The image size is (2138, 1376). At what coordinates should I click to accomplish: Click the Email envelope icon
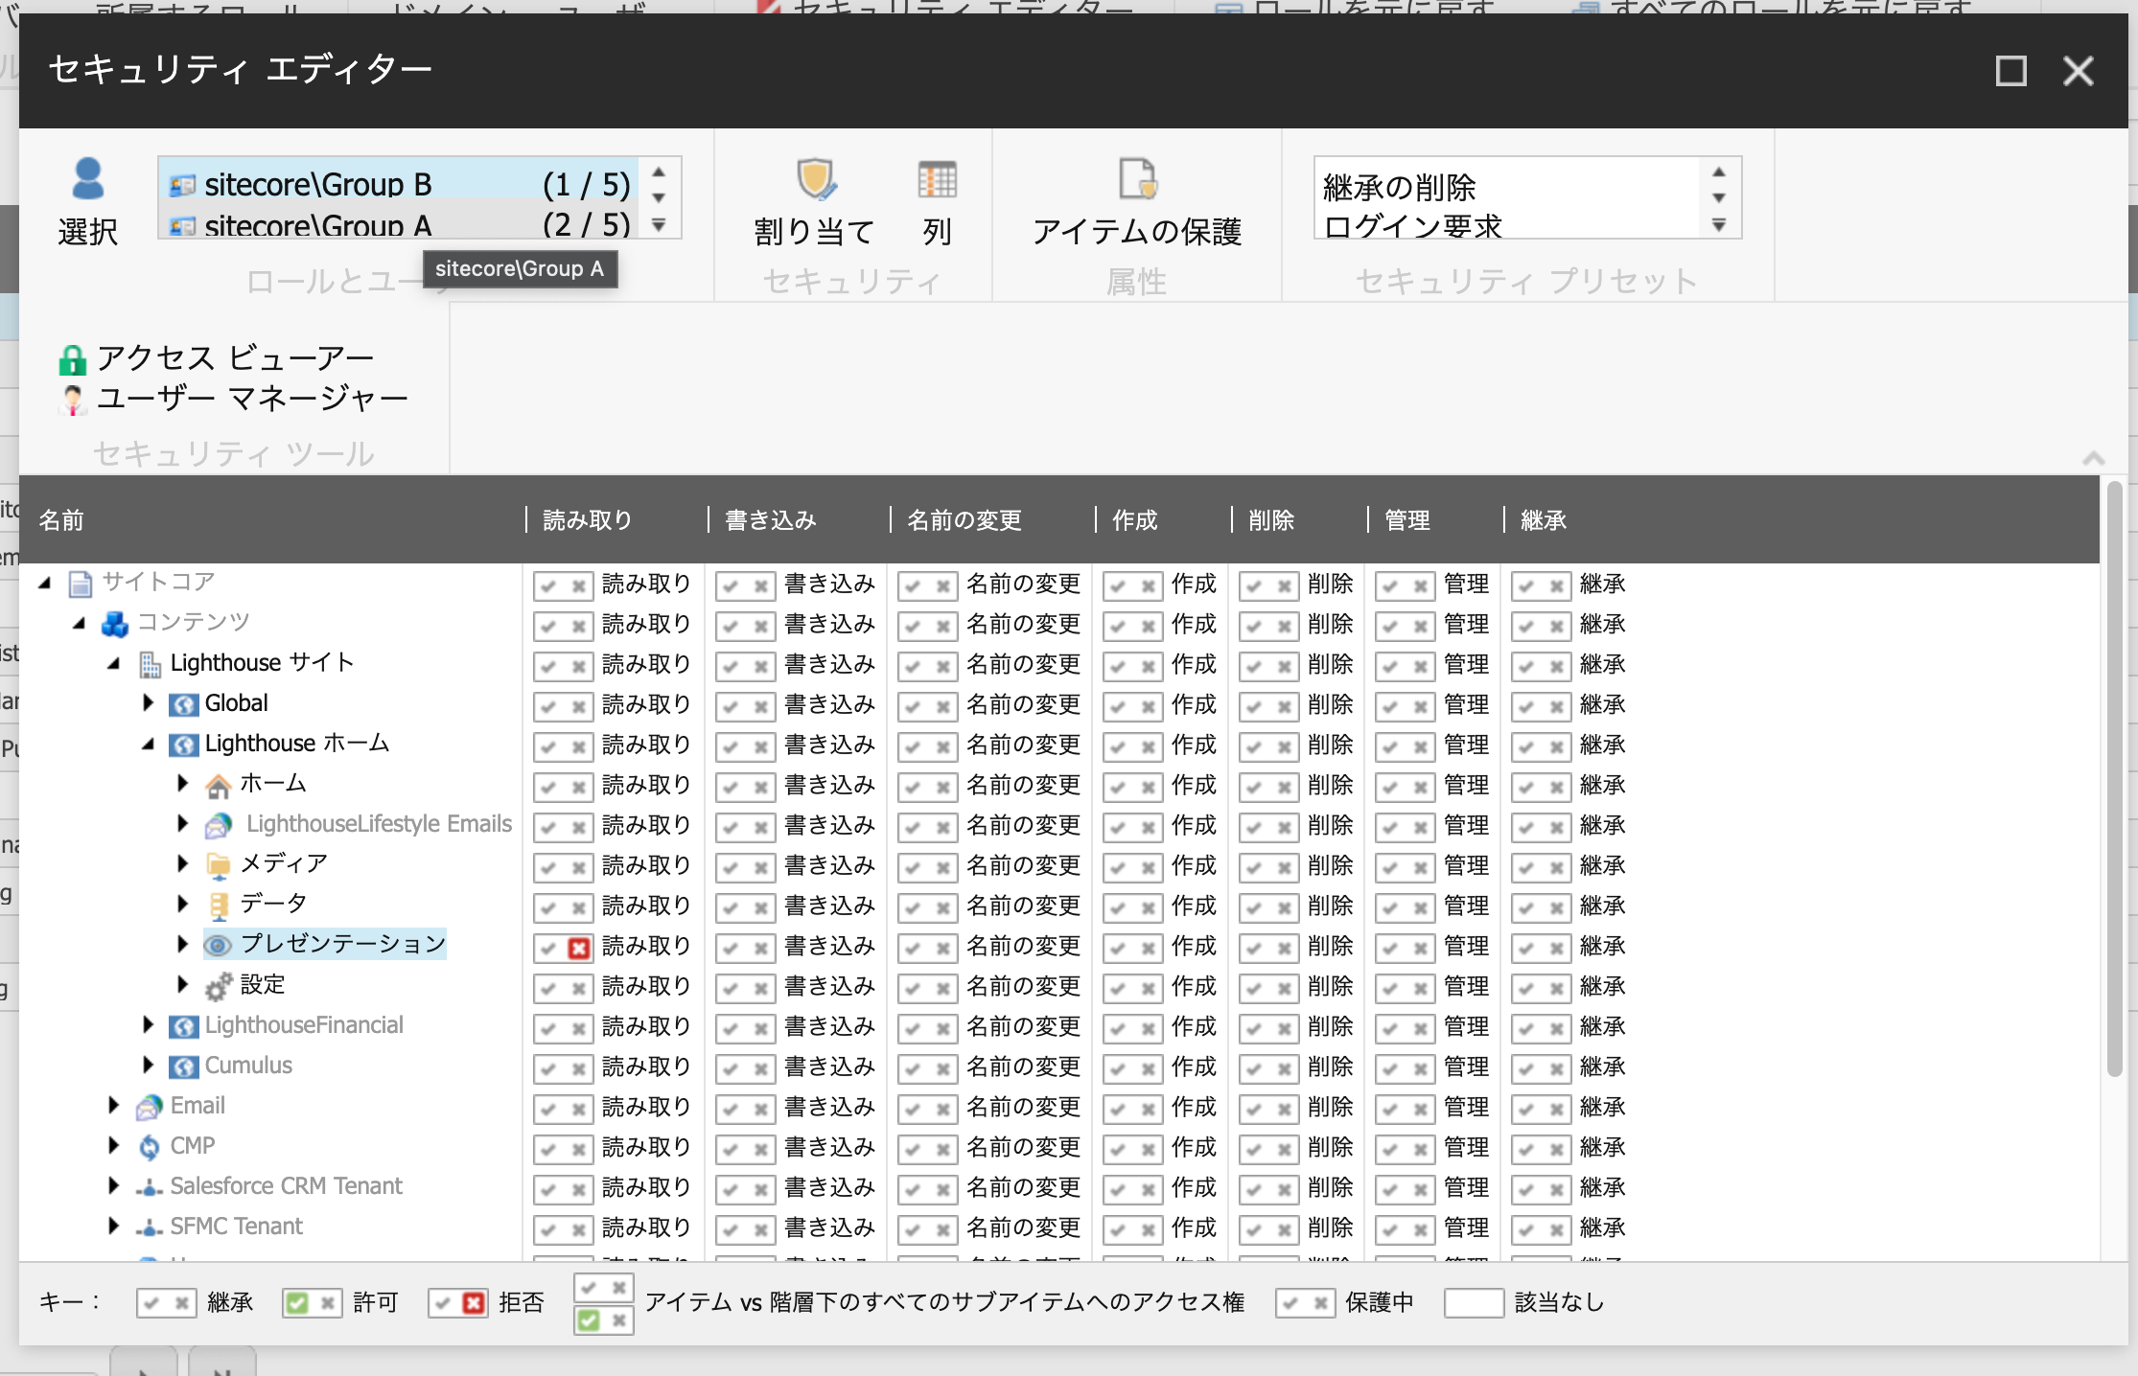pyautogui.click(x=149, y=1107)
